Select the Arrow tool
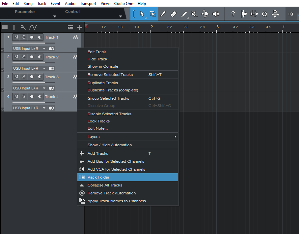The height and width of the screenshot is (234, 299). 142,14
